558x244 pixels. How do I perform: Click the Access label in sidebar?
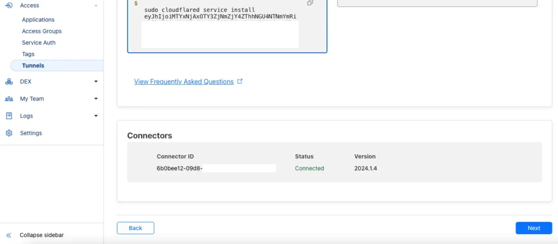point(29,5)
